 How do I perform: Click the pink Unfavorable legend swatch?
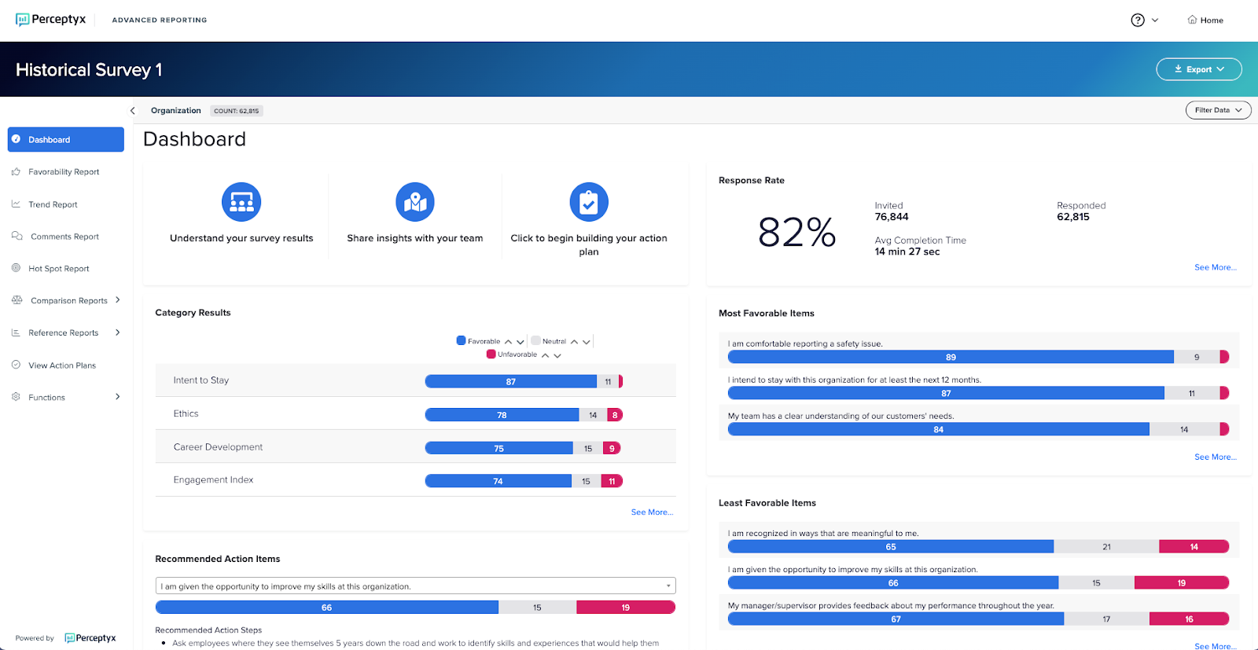point(491,354)
